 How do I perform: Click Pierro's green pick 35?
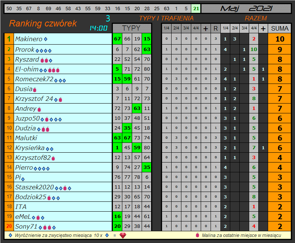click(x=147, y=167)
